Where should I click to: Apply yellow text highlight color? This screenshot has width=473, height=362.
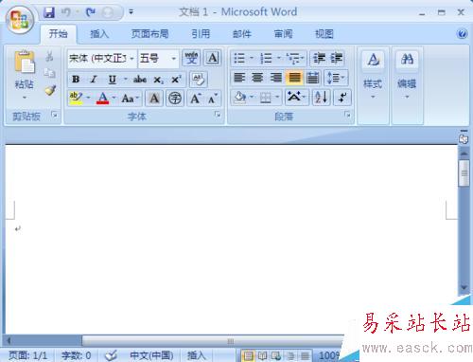76,99
